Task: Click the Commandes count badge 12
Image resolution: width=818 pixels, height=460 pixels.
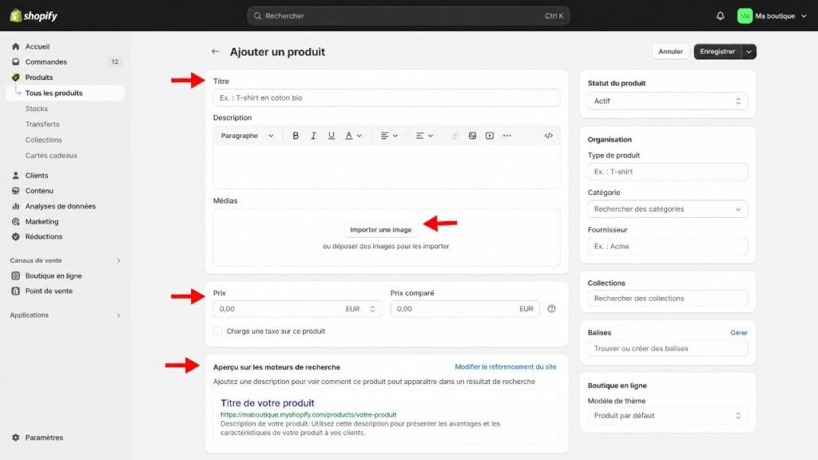Action: 115,61
